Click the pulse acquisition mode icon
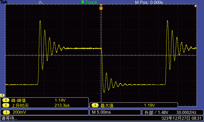 coord(41,2)
